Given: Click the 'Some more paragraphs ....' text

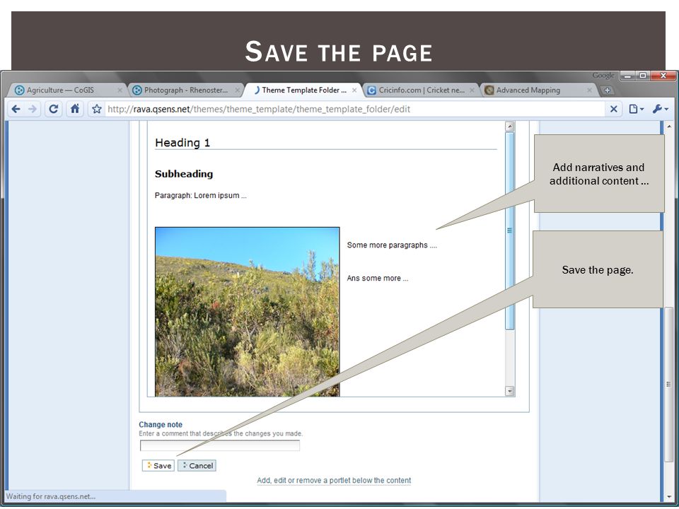Looking at the screenshot, I should [x=392, y=245].
